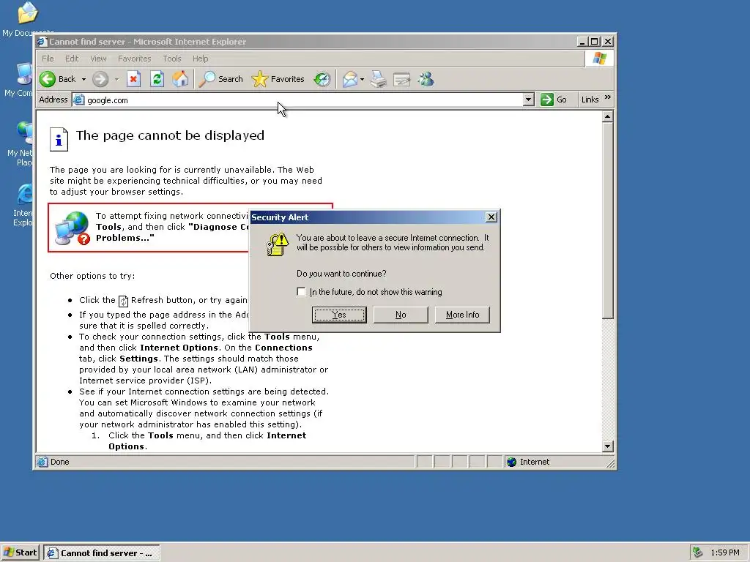Viewport: 750px width, 562px height.
Task: Click 'Do you want to continue?' text
Action: pos(341,274)
